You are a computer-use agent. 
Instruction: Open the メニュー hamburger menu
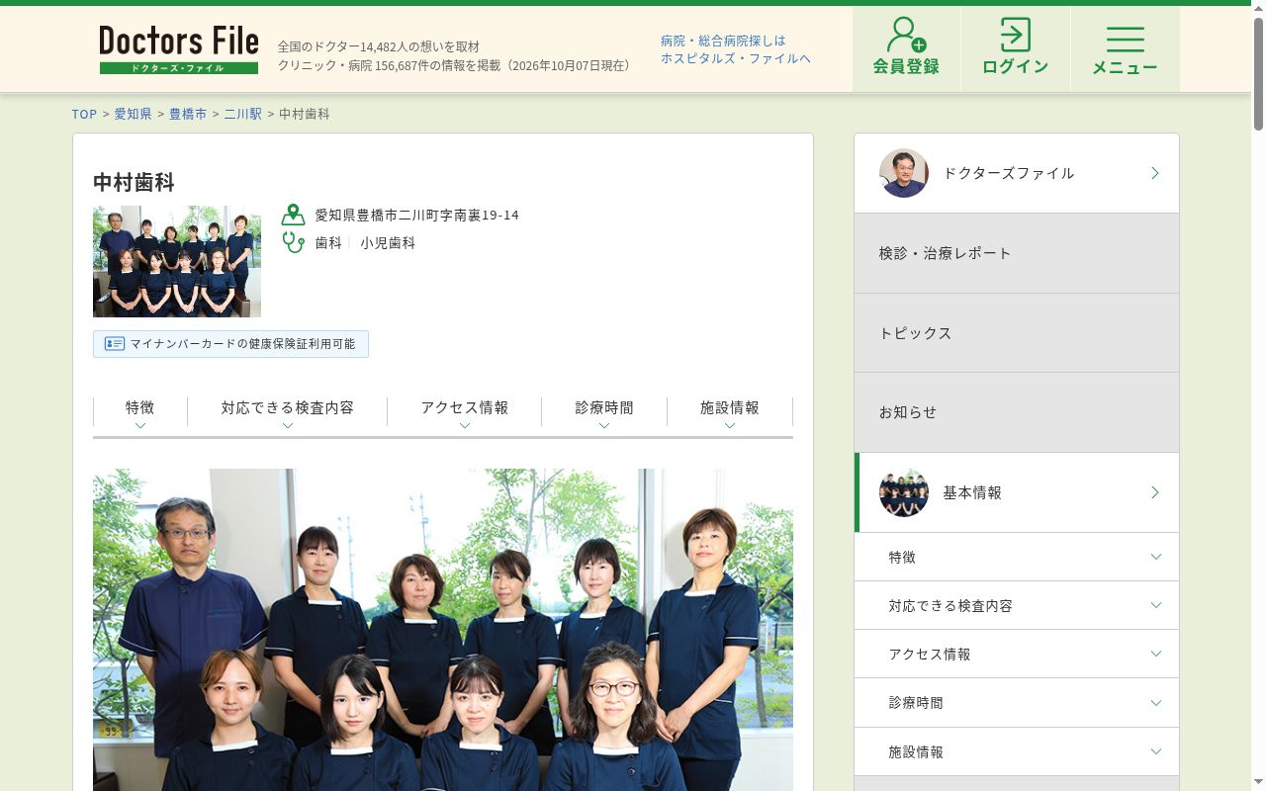pyautogui.click(x=1125, y=47)
